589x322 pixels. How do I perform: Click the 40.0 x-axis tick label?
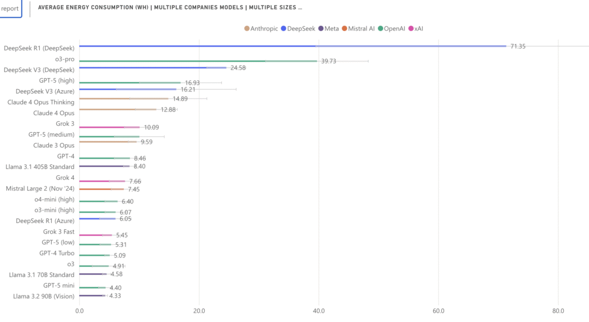319,311
